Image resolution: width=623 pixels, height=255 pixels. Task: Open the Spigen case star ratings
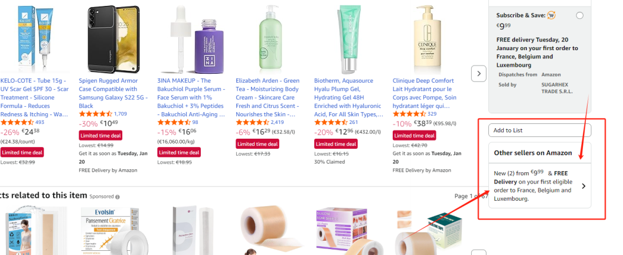click(x=96, y=114)
